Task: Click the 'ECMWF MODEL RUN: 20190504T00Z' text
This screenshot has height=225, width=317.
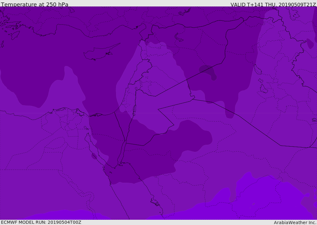Action: [41, 222]
